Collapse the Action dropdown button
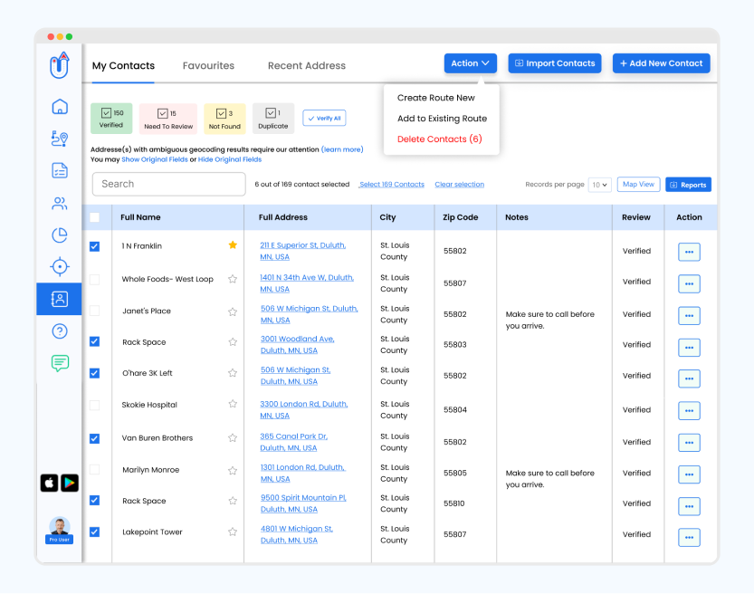Image resolution: width=754 pixels, height=594 pixels. pyautogui.click(x=471, y=63)
